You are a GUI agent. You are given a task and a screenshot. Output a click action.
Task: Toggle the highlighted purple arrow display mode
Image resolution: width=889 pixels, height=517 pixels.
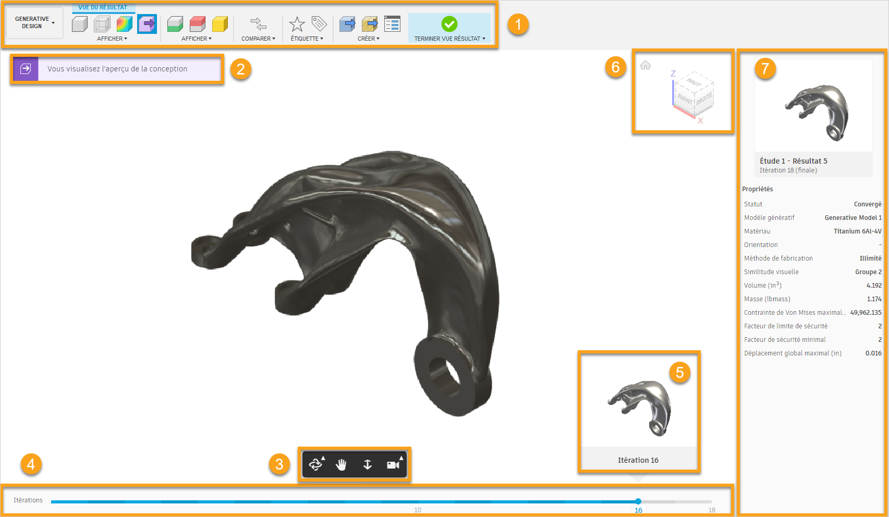147,23
